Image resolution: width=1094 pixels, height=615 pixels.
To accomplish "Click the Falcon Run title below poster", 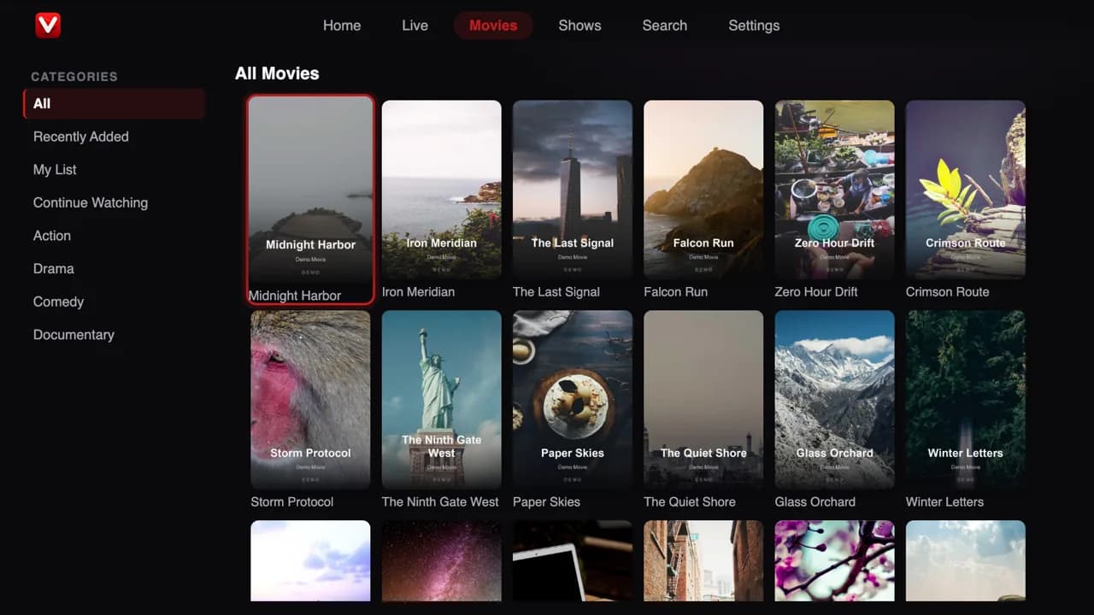I will pyautogui.click(x=675, y=292).
